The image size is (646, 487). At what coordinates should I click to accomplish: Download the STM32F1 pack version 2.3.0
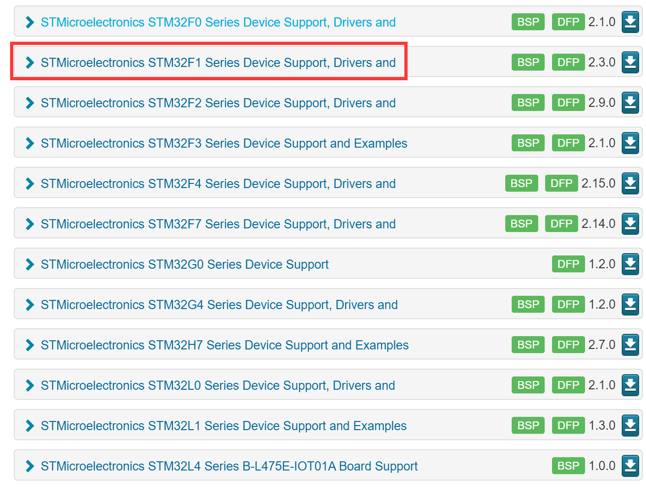630,62
